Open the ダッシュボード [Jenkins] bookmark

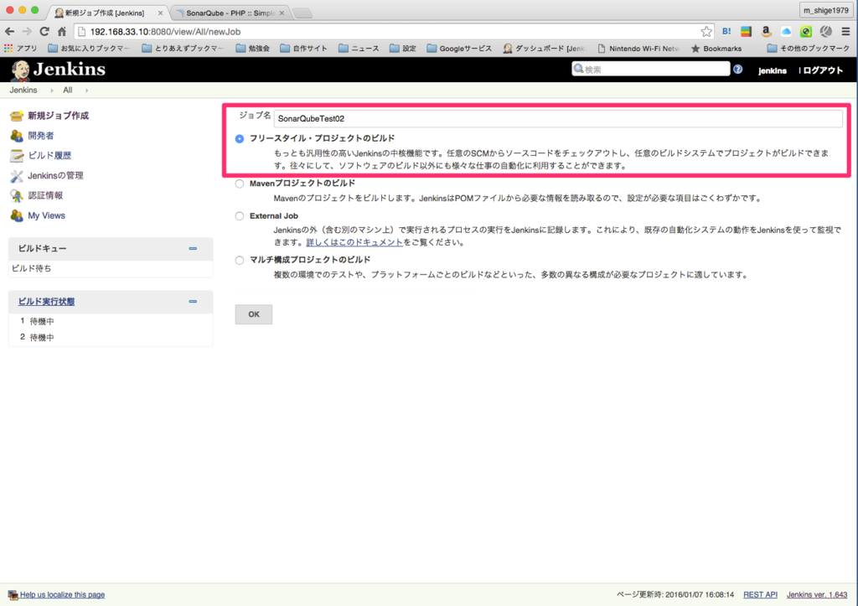[544, 48]
